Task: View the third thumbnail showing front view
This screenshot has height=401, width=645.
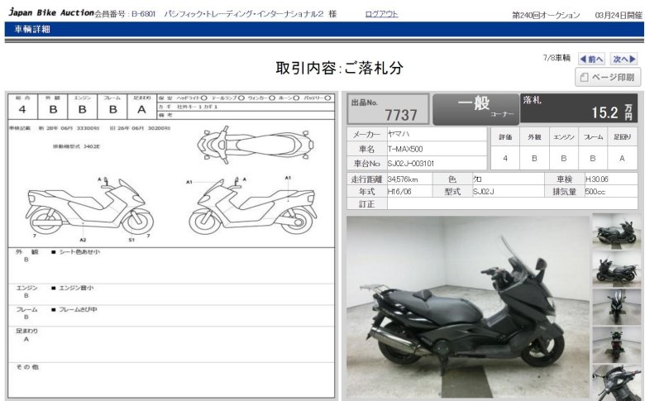Action: (616, 306)
